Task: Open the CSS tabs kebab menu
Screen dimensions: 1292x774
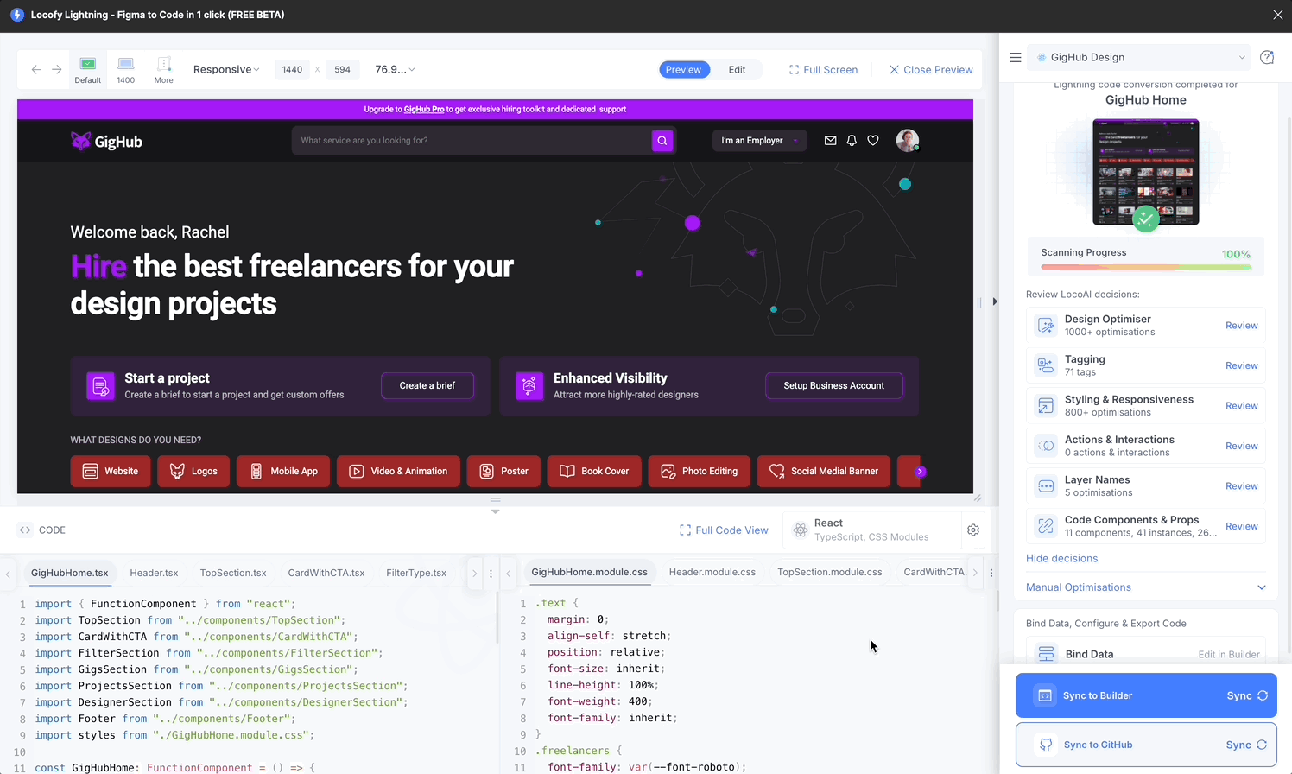Action: coord(991,573)
